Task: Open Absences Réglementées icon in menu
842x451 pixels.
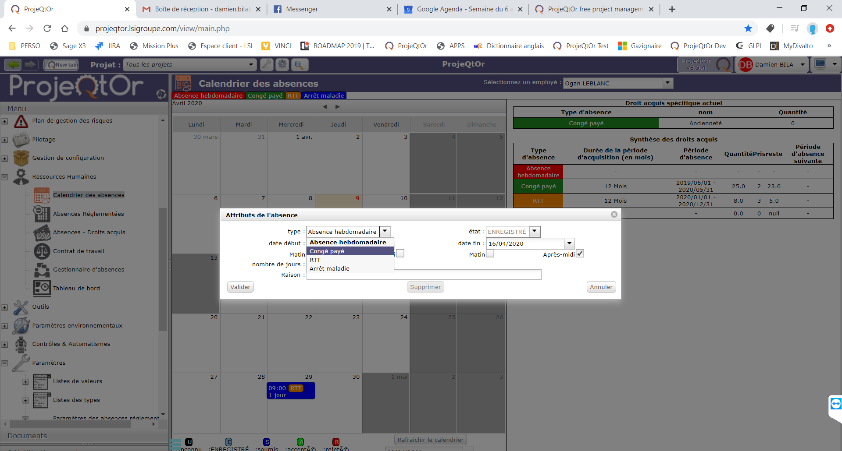Action: 42,214
